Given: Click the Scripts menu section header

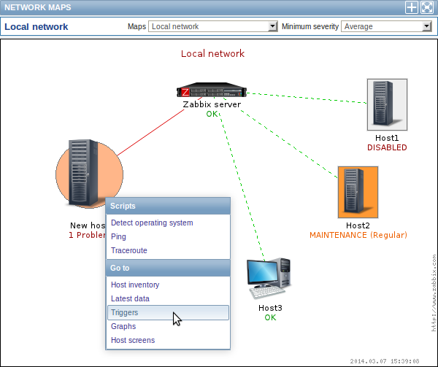Looking at the screenshot, I should click(x=168, y=206).
